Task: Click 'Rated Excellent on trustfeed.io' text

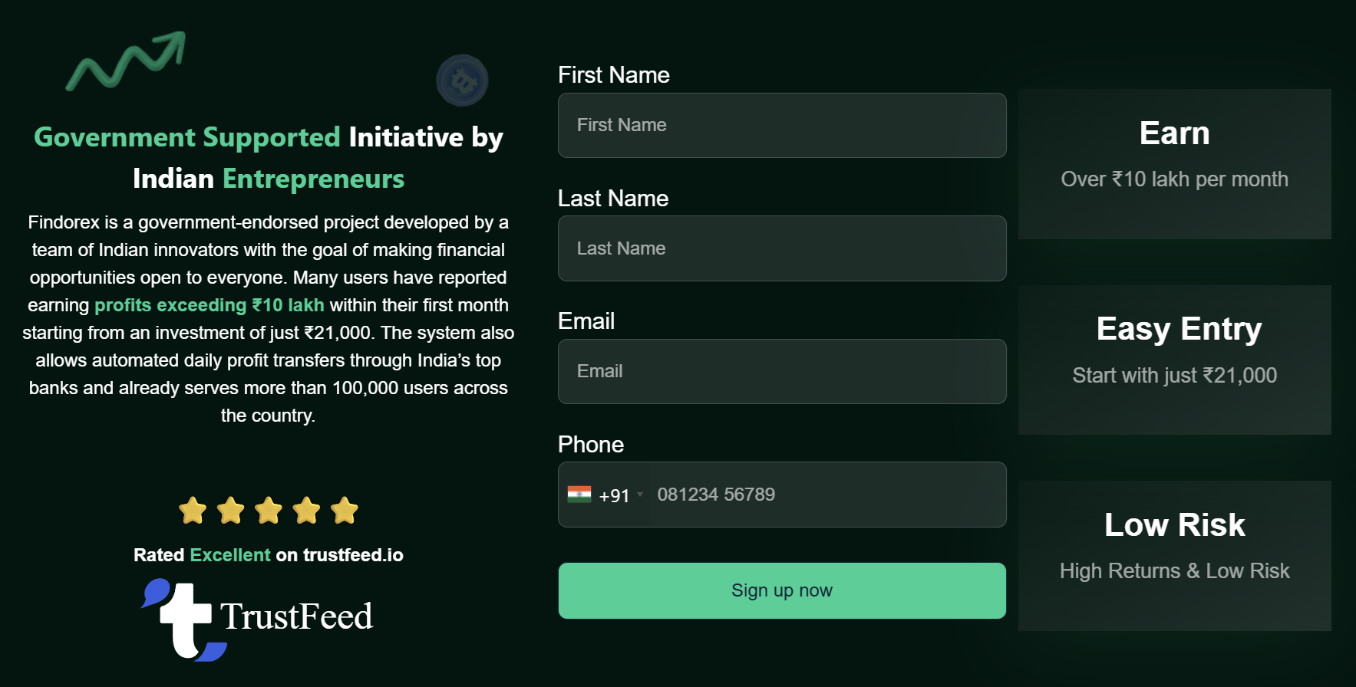Action: (269, 555)
